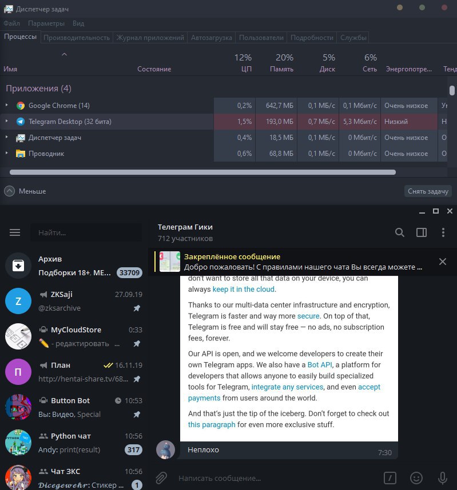The image size is (457, 490).
Task: Click Task Manager vertical scrollbar thumb
Action: click(452, 90)
